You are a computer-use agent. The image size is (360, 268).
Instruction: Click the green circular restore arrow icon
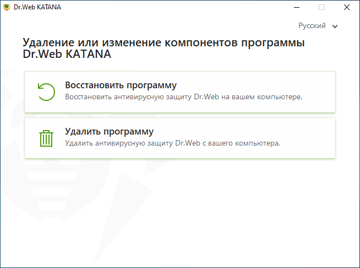pos(46,92)
